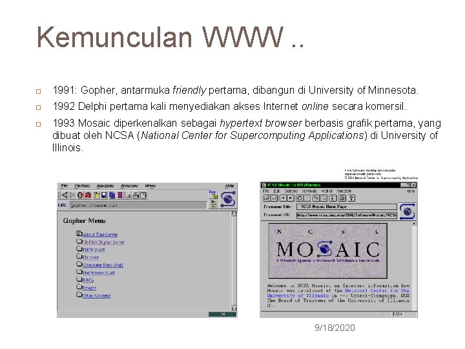
Task: Click the Document Title field in Mosaic
Action: pyautogui.click(x=347, y=207)
